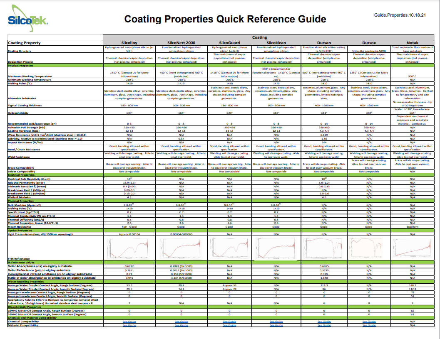Select the SilcoGuard FTIR Reflectance graph
The height and width of the screenshot is (339, 440).
coord(229,248)
